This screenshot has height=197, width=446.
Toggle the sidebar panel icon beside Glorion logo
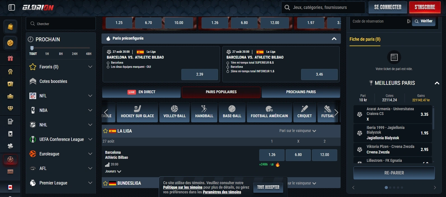pos(12,8)
